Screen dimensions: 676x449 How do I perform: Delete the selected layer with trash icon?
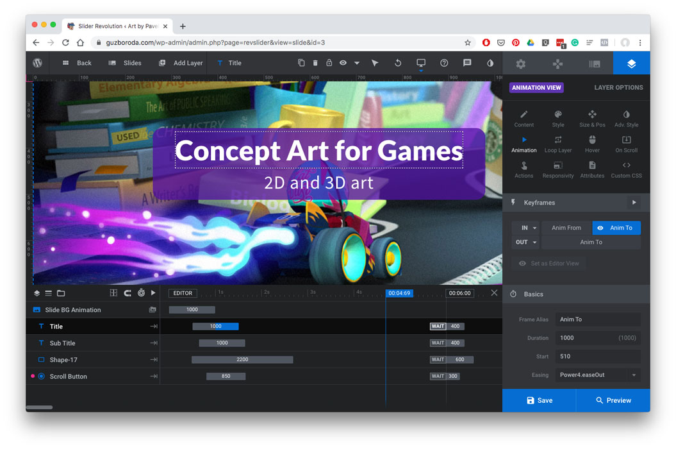(315, 63)
